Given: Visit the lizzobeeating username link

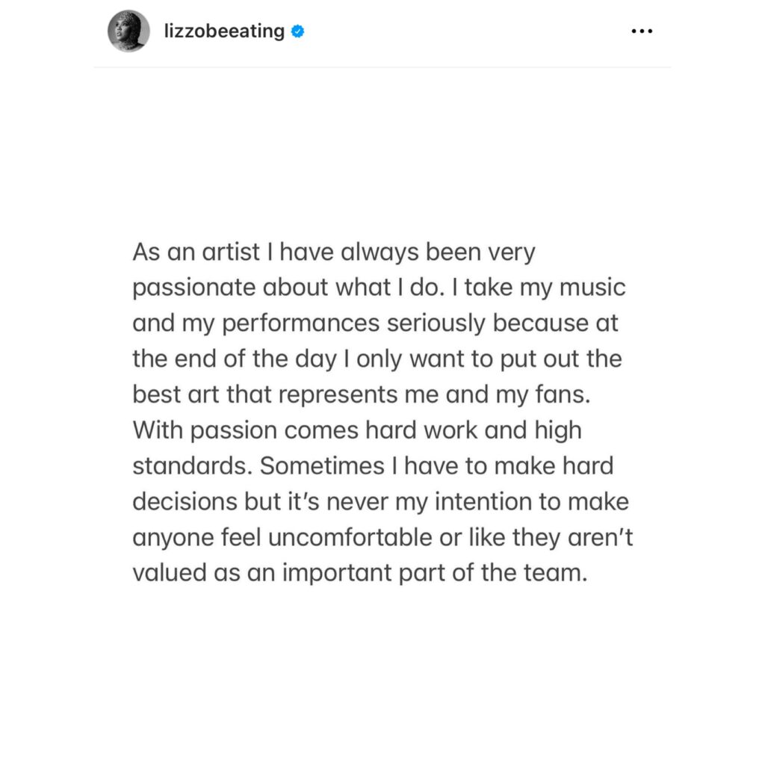Looking at the screenshot, I should (224, 31).
